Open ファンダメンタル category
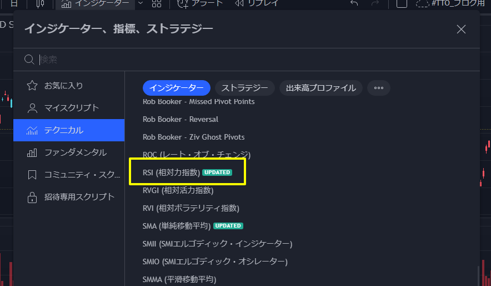Viewport: 491px width, 286px height. 69,152
